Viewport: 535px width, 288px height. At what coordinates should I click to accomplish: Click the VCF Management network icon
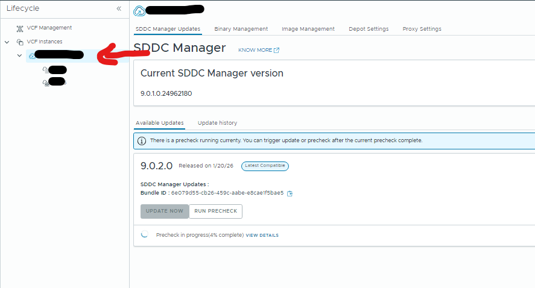tap(20, 28)
